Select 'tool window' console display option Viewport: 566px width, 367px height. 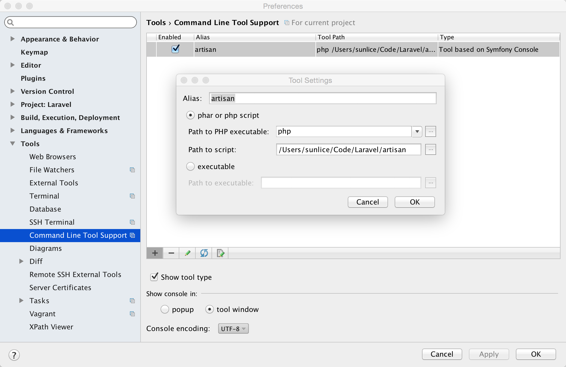pyautogui.click(x=210, y=310)
